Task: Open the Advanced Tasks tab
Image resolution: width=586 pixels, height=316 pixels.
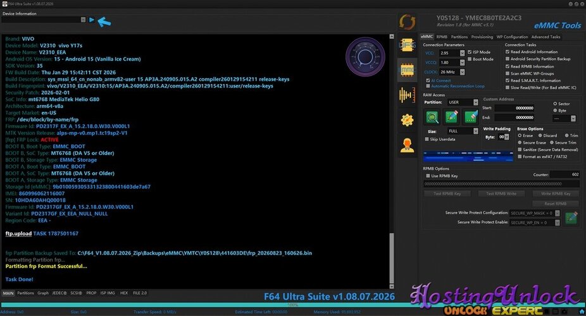Action: click(x=545, y=37)
